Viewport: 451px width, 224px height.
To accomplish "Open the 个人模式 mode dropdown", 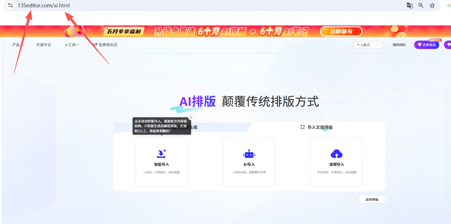I will tap(367, 45).
